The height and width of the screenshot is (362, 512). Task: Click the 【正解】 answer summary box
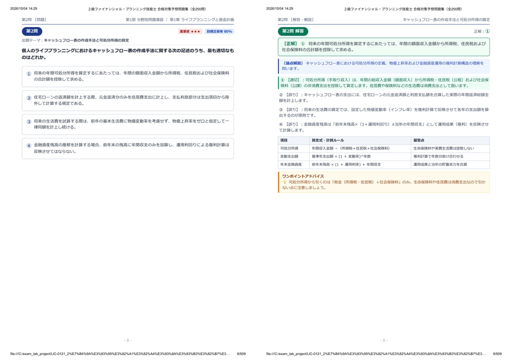tap(383, 46)
